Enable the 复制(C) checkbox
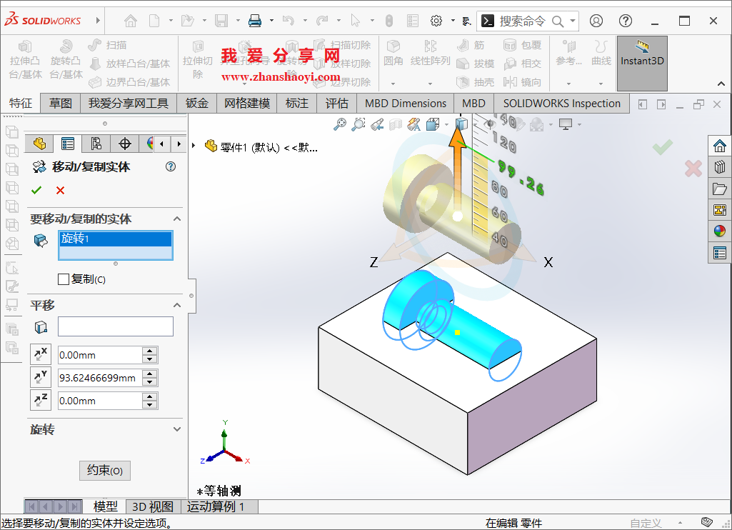The width and height of the screenshot is (732, 530). pyautogui.click(x=64, y=279)
